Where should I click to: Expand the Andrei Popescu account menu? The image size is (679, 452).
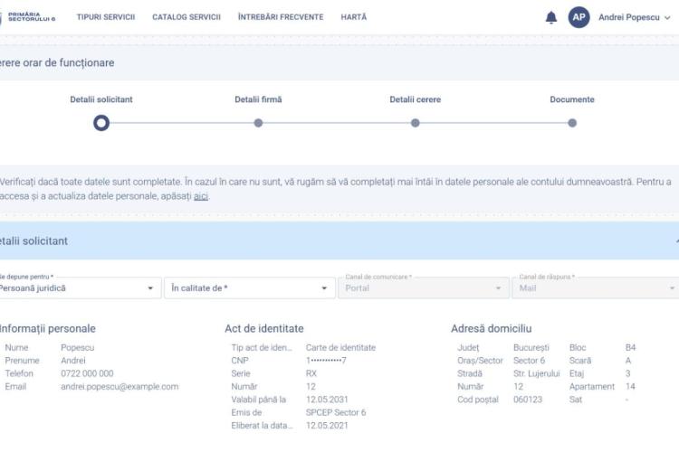click(x=634, y=18)
